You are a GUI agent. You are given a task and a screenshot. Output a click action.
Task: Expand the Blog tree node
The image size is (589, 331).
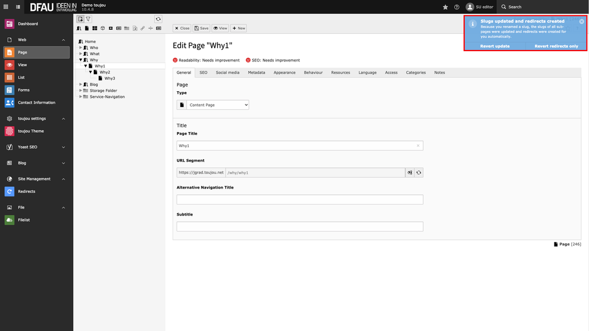click(81, 84)
